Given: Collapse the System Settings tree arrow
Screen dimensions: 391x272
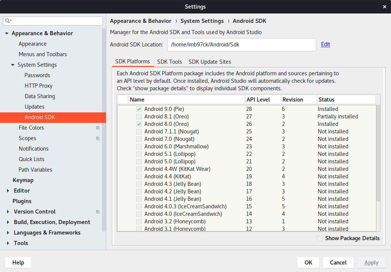Looking at the screenshot, I should coord(13,65).
